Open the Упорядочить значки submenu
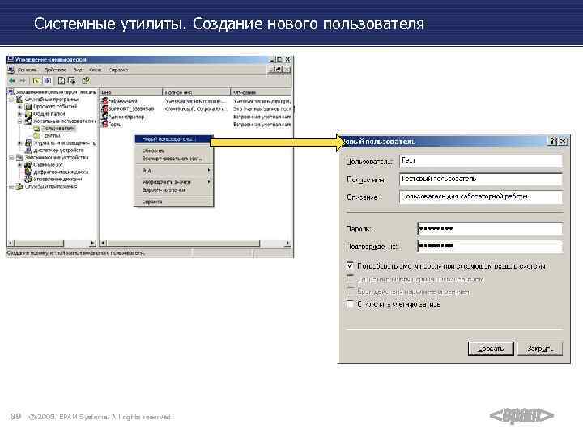The height and width of the screenshot is (437, 583). (x=173, y=182)
